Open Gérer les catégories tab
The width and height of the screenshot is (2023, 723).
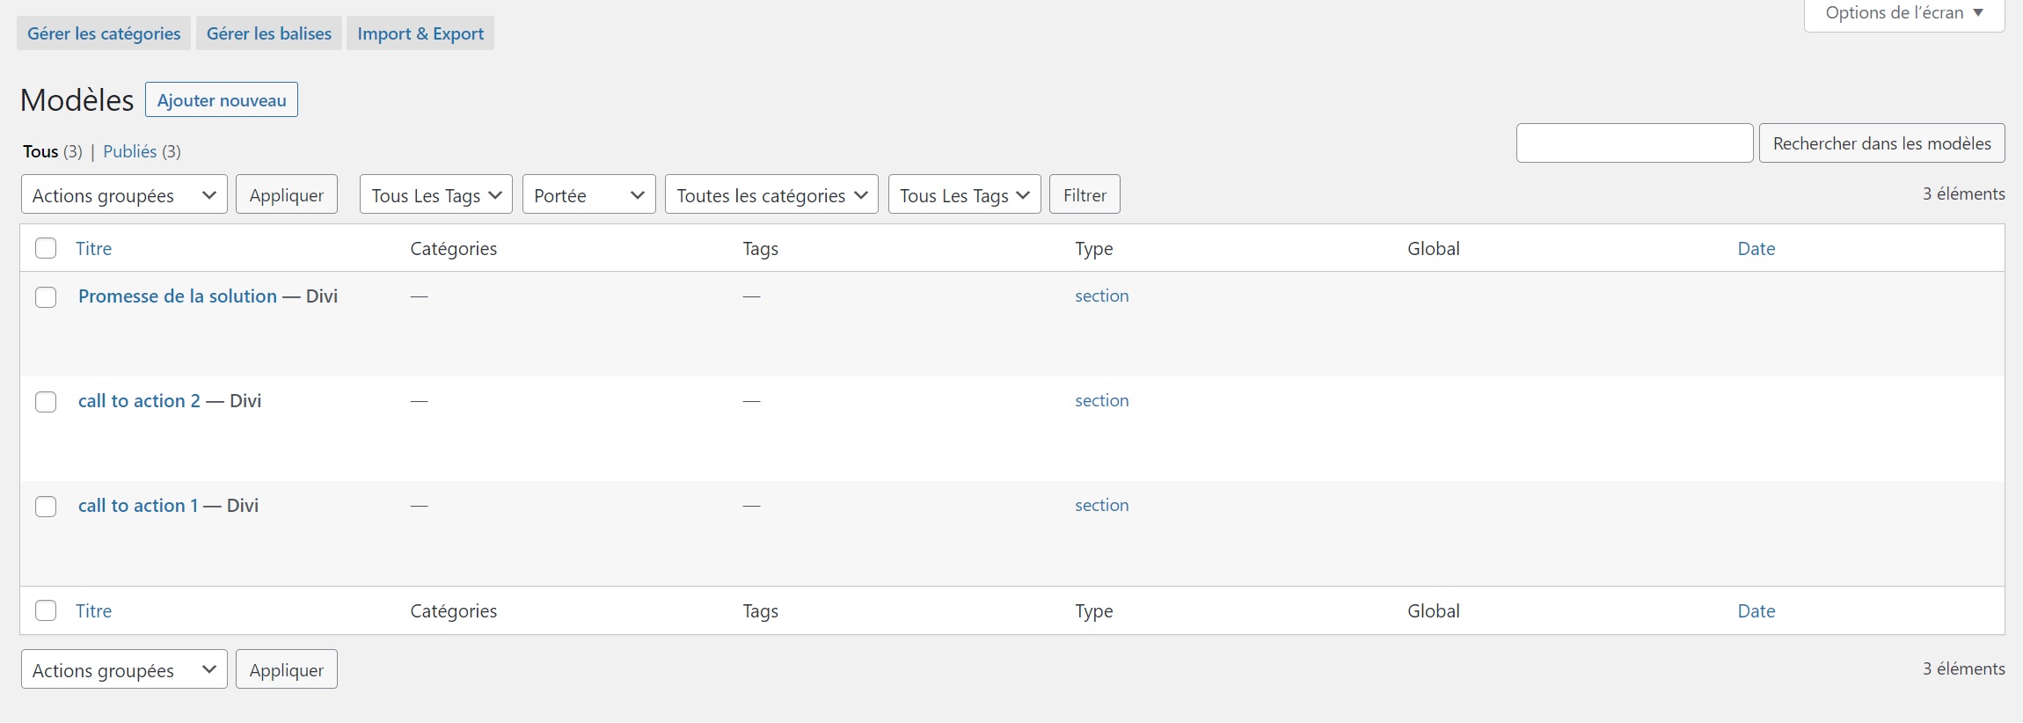(104, 33)
